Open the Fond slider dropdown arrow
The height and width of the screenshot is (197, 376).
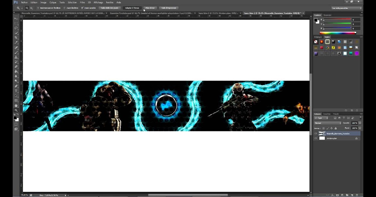pyautogui.click(x=360, y=128)
